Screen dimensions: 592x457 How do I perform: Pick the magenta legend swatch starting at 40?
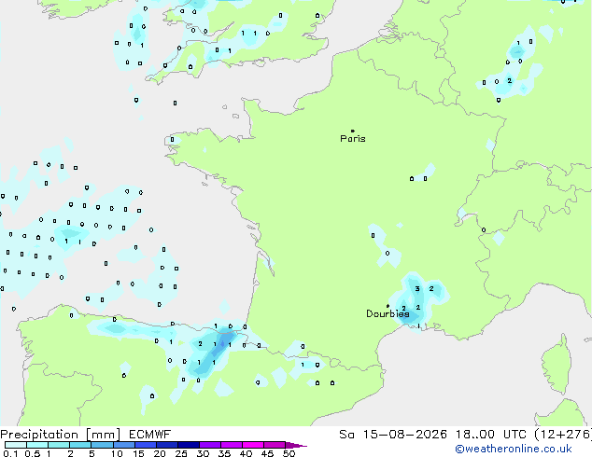pos(253,445)
